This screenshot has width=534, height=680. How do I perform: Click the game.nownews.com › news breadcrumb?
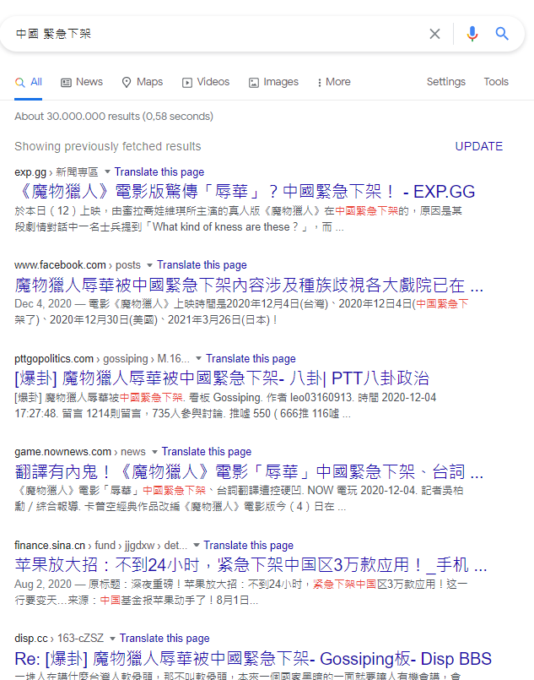point(80,451)
